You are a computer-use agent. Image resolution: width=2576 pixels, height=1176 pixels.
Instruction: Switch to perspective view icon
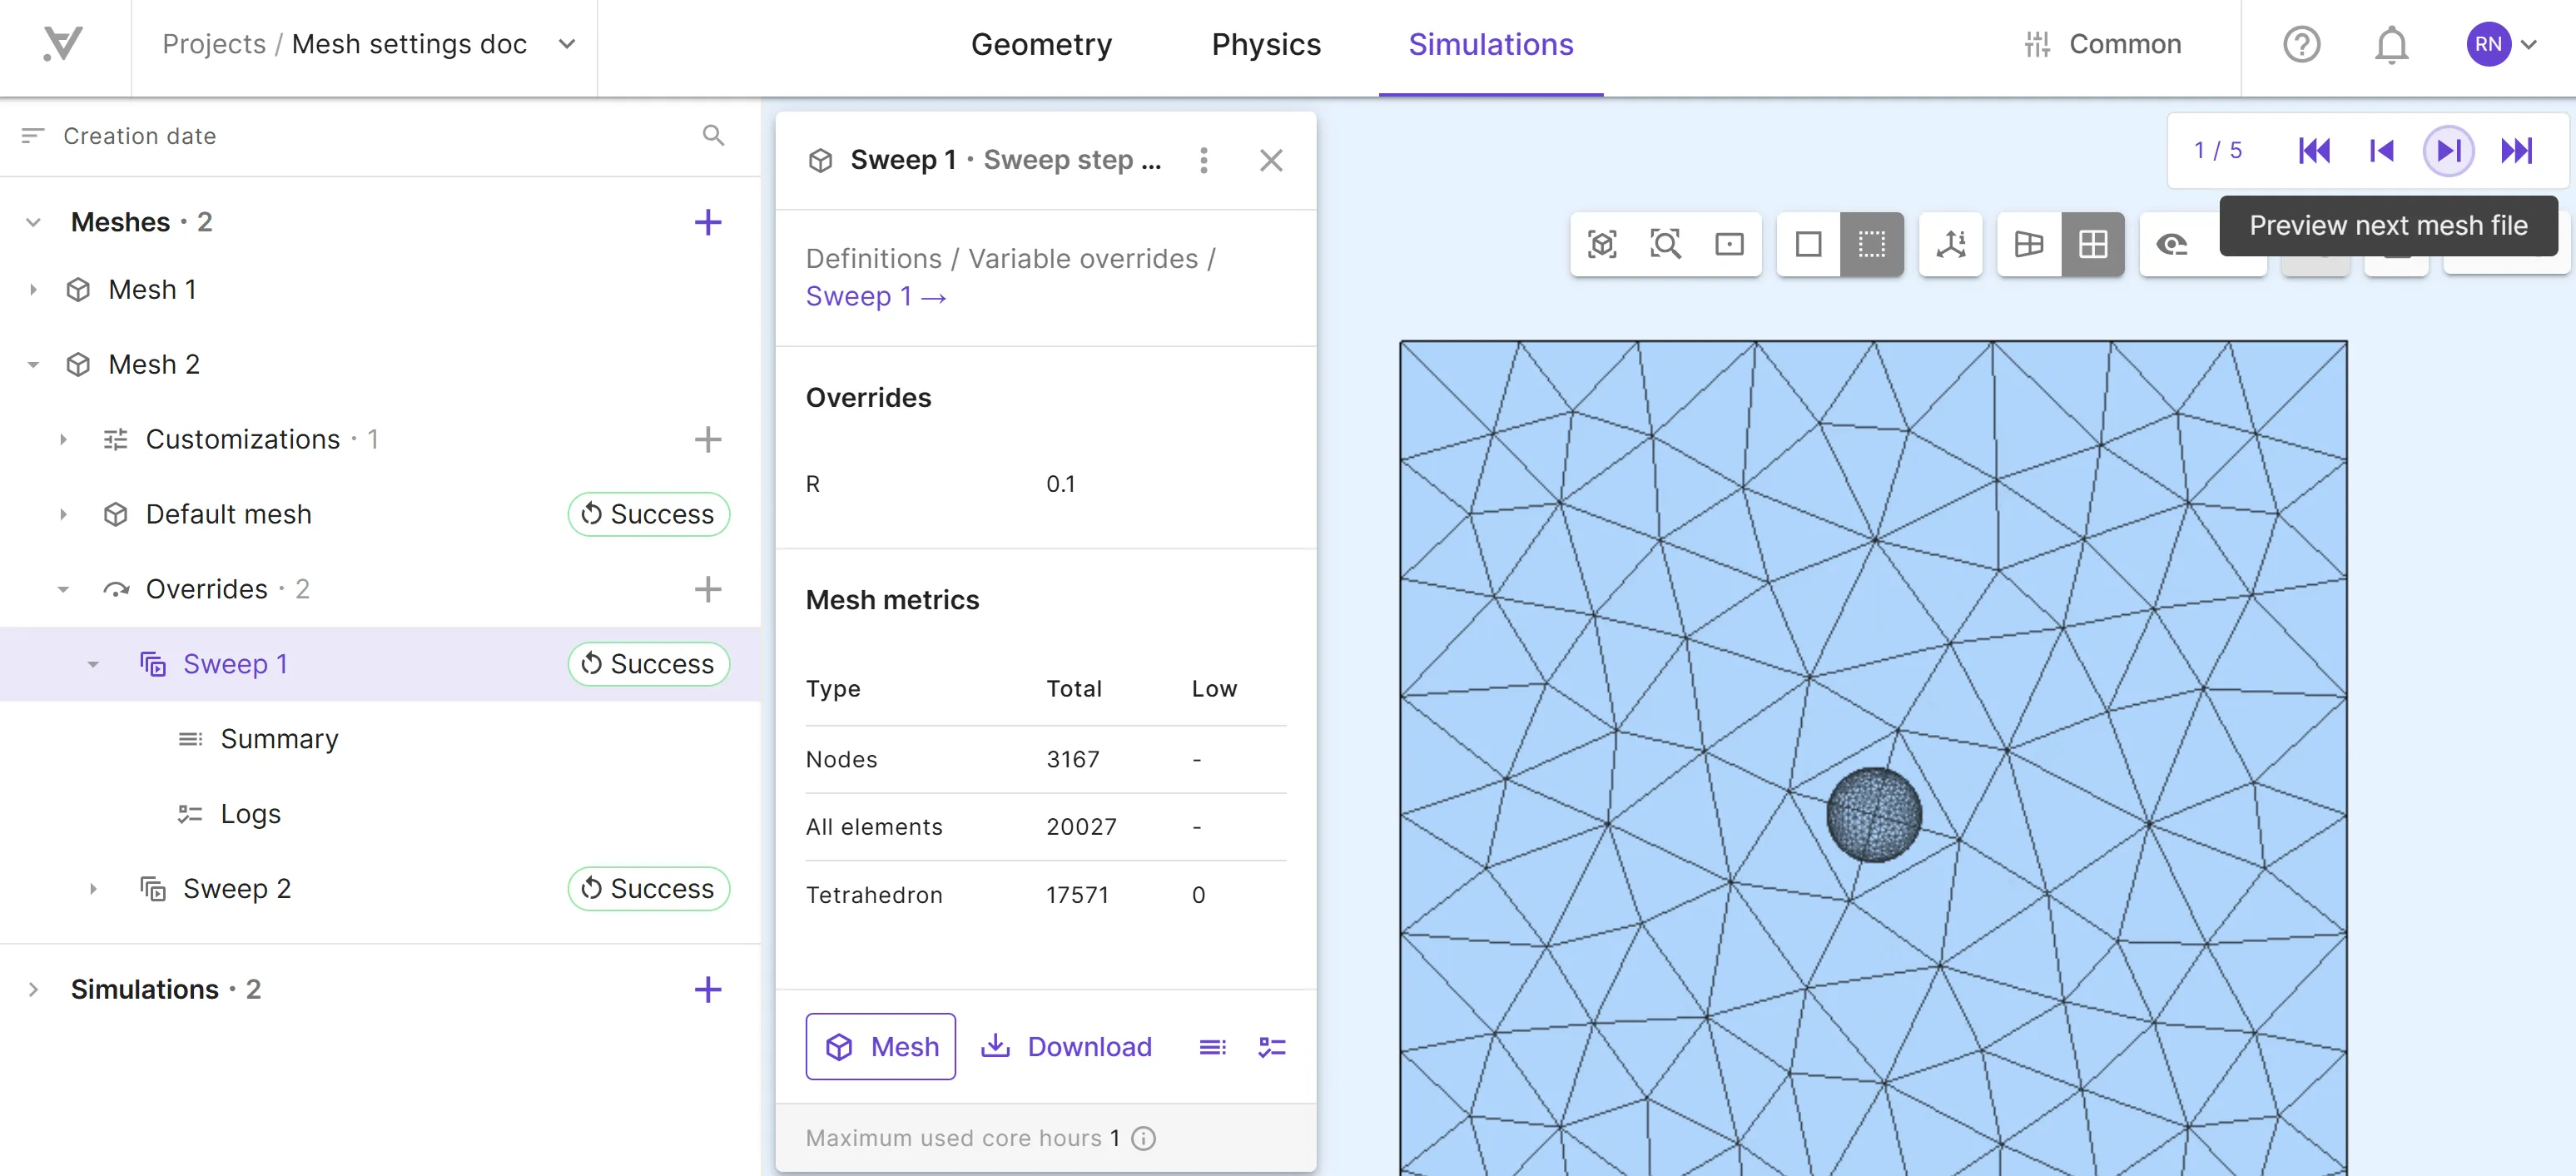(2028, 244)
